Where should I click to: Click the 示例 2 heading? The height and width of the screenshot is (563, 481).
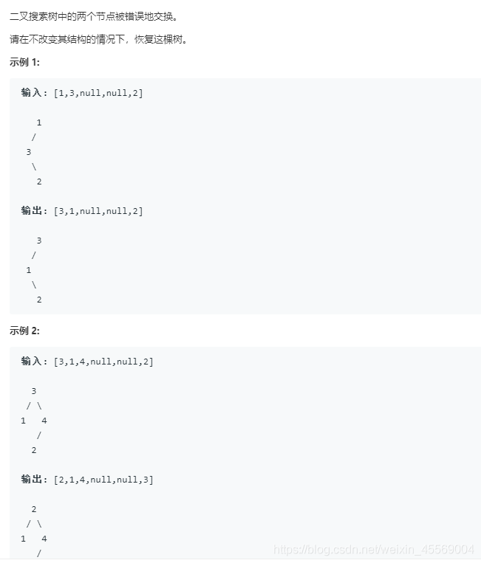[24, 331]
